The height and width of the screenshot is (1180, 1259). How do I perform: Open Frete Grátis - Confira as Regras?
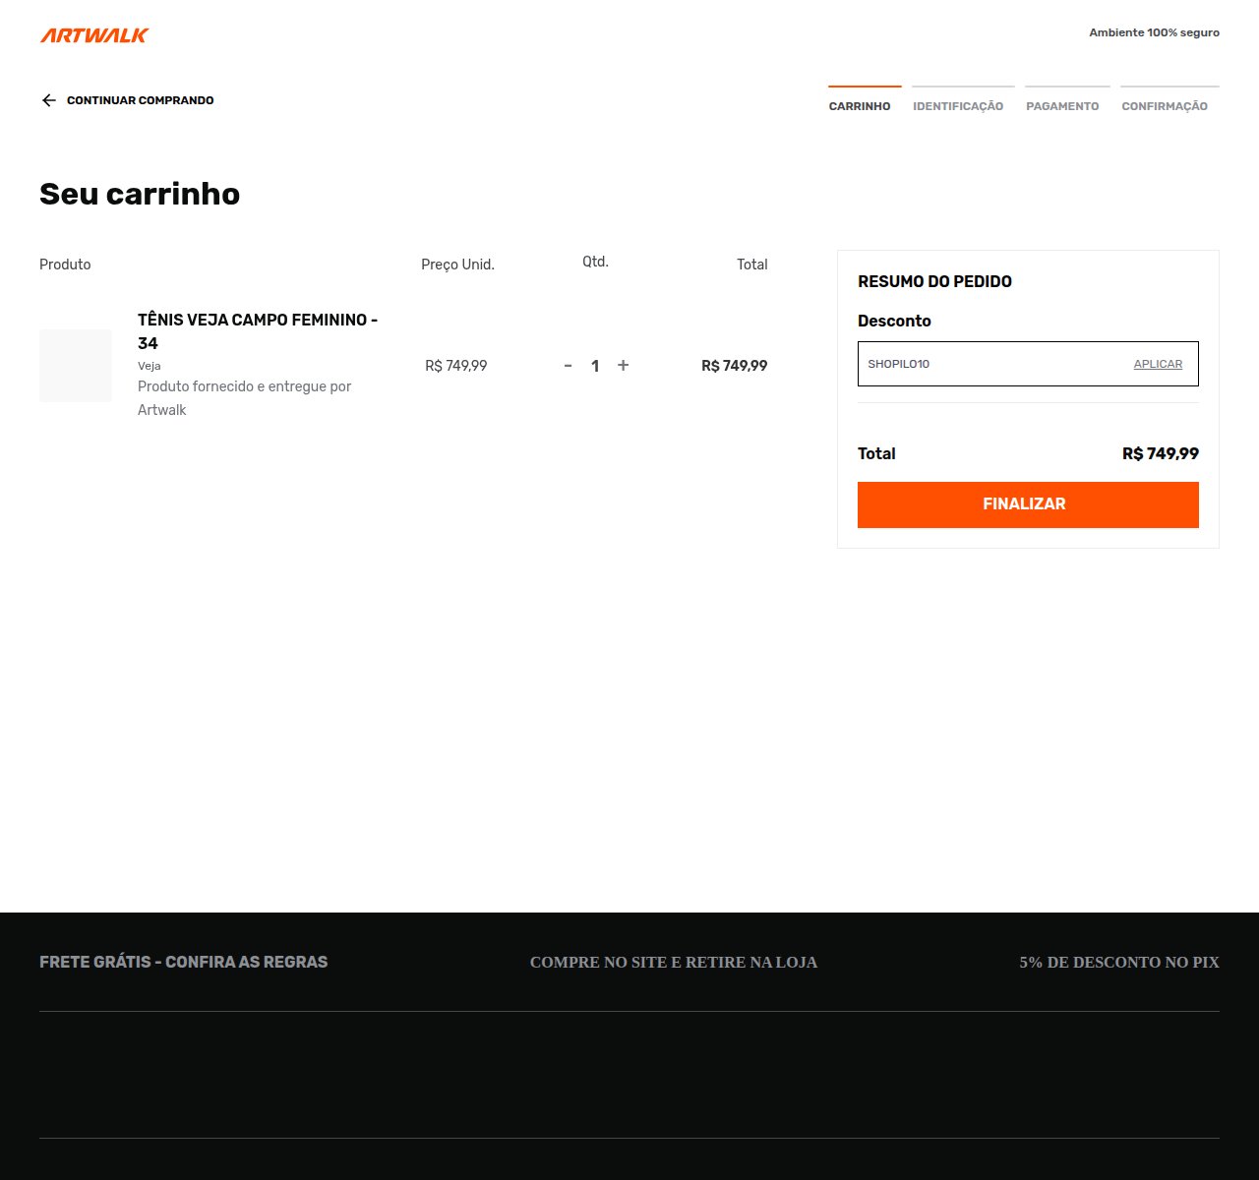click(x=184, y=962)
